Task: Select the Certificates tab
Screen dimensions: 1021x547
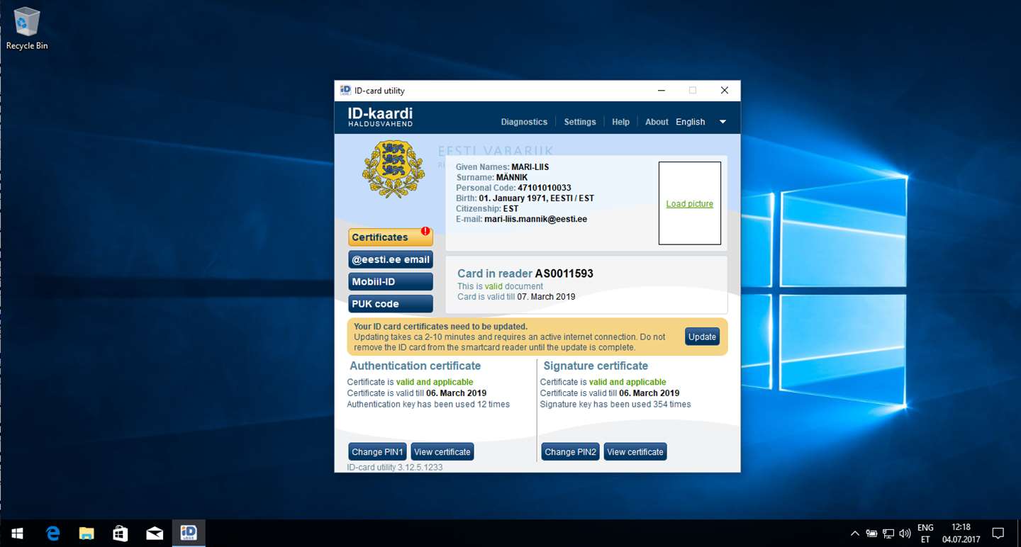Action: [391, 237]
